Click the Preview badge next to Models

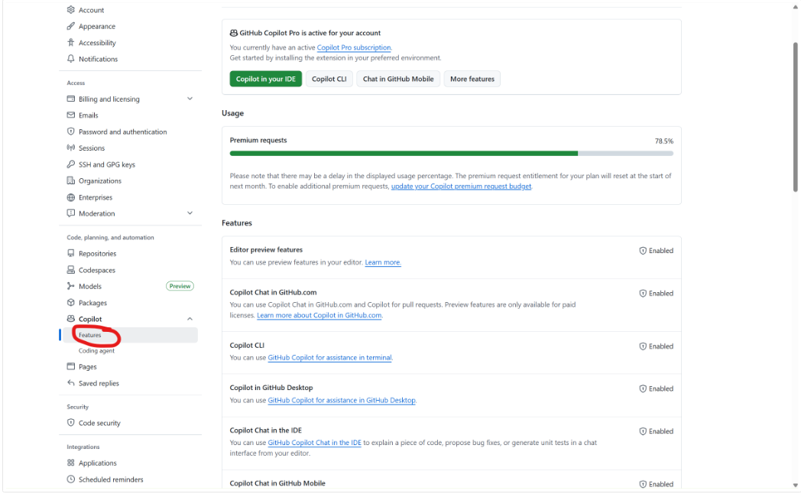(180, 286)
